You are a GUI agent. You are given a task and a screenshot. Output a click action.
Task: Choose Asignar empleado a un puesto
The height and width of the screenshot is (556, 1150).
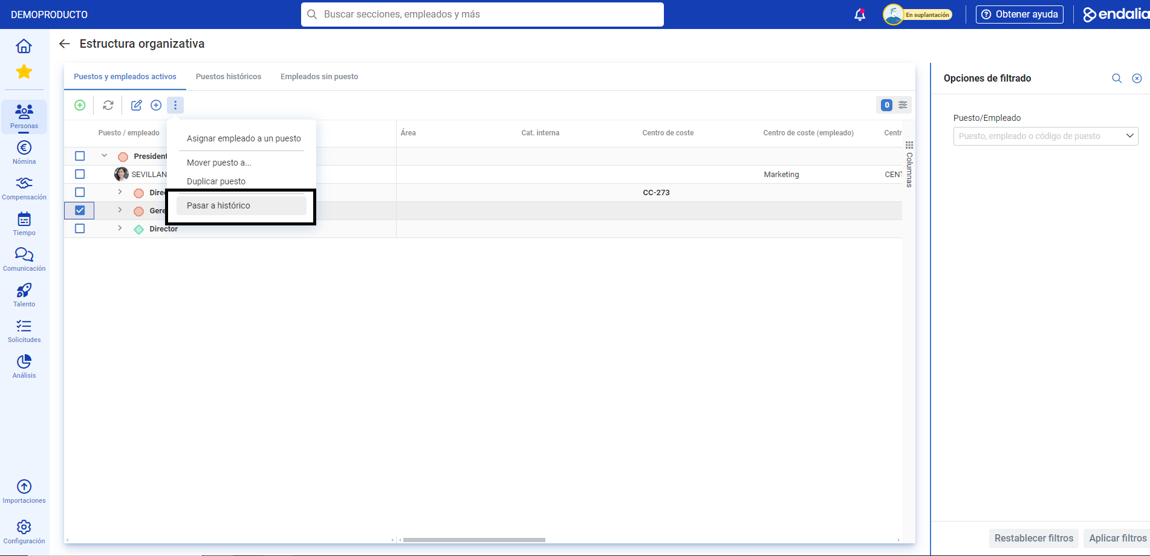coord(244,138)
